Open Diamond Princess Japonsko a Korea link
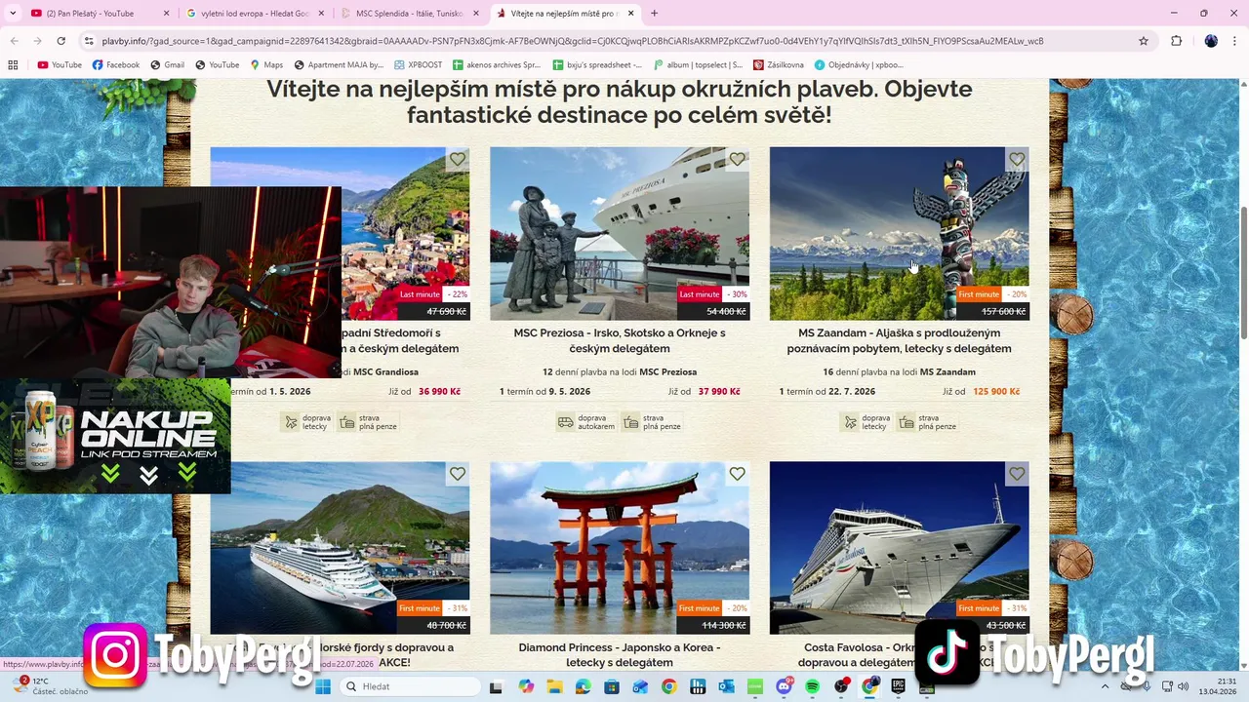The image size is (1249, 702). pos(620,654)
